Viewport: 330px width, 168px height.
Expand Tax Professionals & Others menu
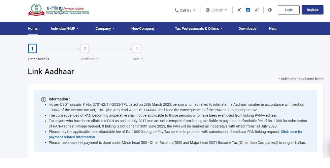(198, 28)
